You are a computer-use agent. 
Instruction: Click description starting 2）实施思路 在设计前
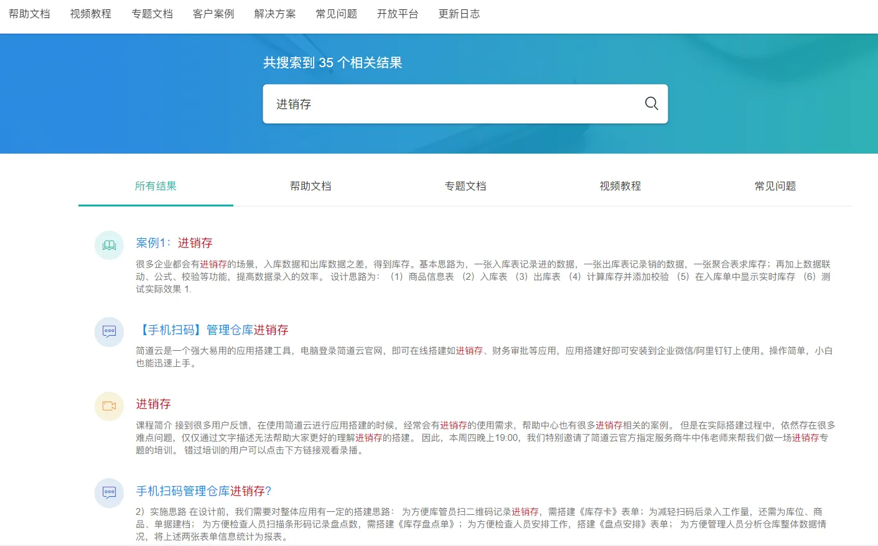[x=481, y=524]
